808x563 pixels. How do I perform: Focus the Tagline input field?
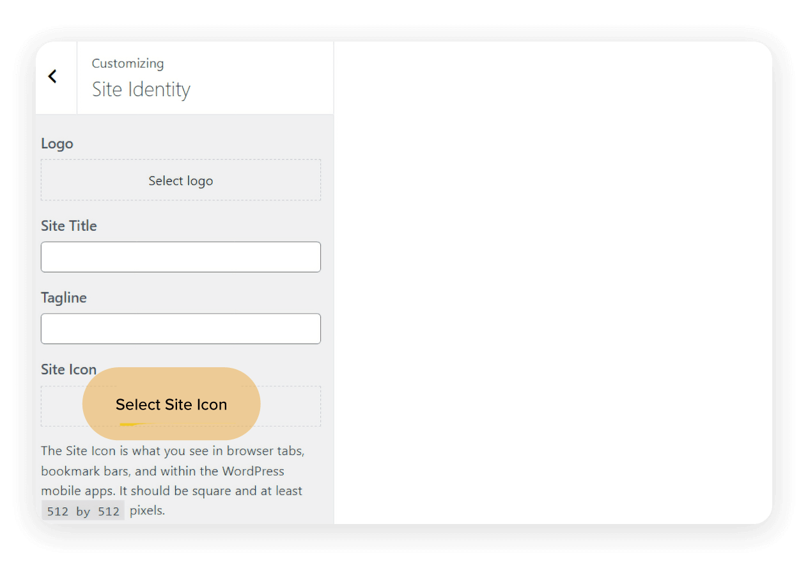pos(181,328)
